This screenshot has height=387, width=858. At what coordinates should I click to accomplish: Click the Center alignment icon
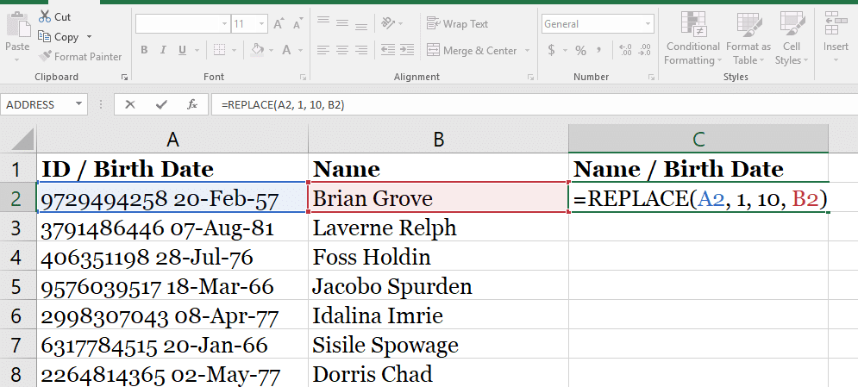coord(342,50)
